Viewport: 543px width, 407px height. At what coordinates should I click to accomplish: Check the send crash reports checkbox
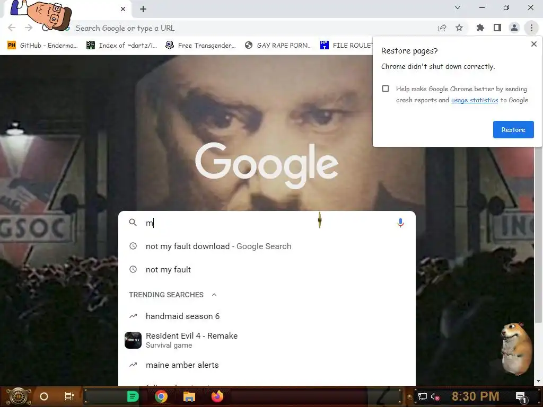(386, 89)
